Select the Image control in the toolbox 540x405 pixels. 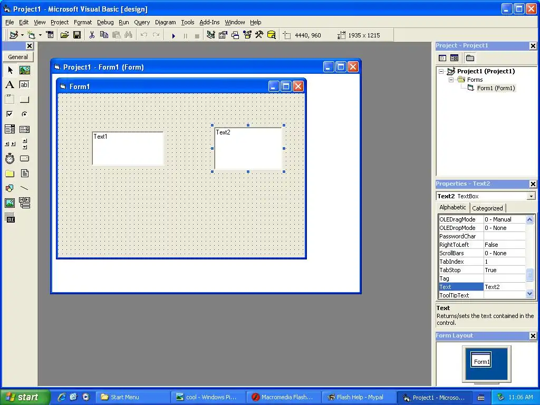(x=10, y=203)
